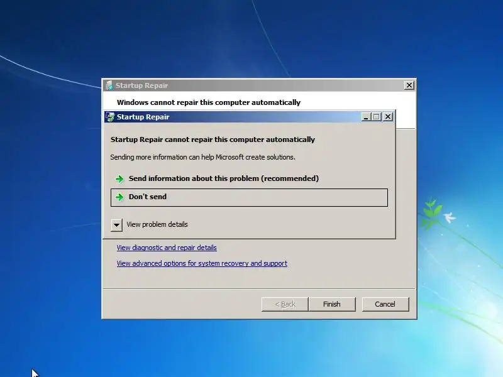Click green arrow icon beside Send information
This screenshot has height=377, width=503.
tap(119, 179)
